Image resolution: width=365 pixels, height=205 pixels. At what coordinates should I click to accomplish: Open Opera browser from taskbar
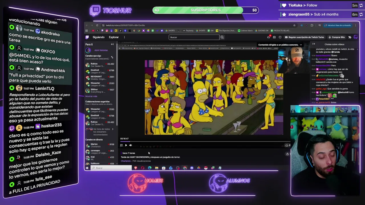coord(143,168)
